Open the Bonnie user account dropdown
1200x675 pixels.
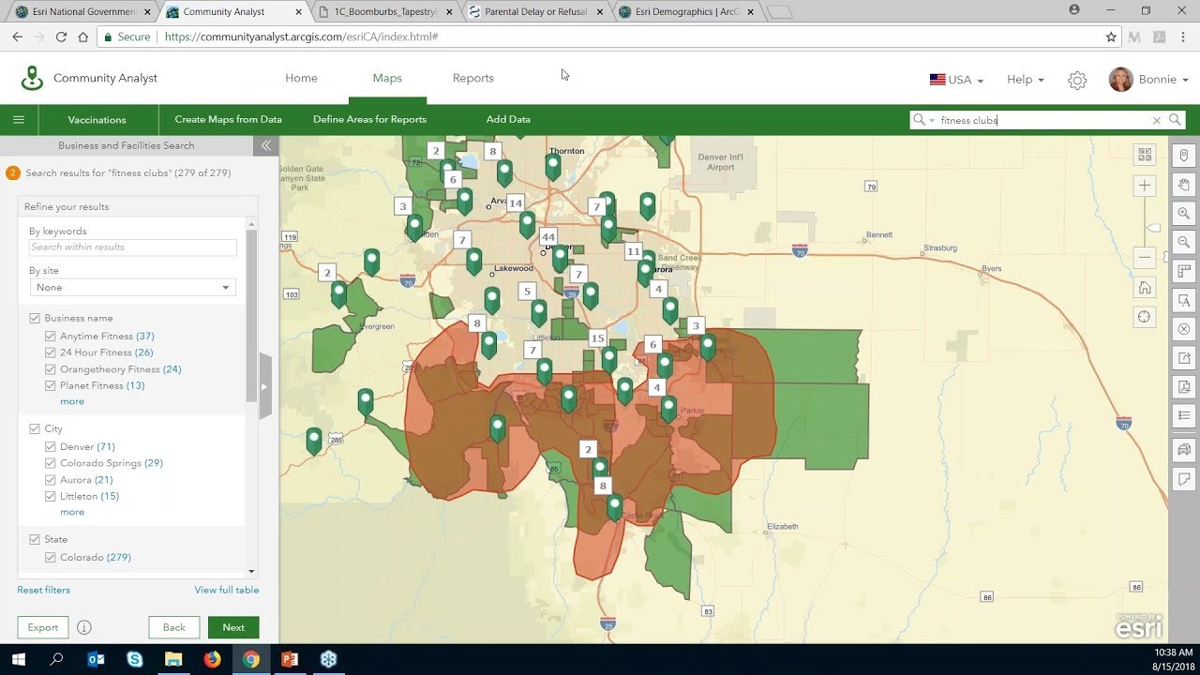(x=1148, y=80)
